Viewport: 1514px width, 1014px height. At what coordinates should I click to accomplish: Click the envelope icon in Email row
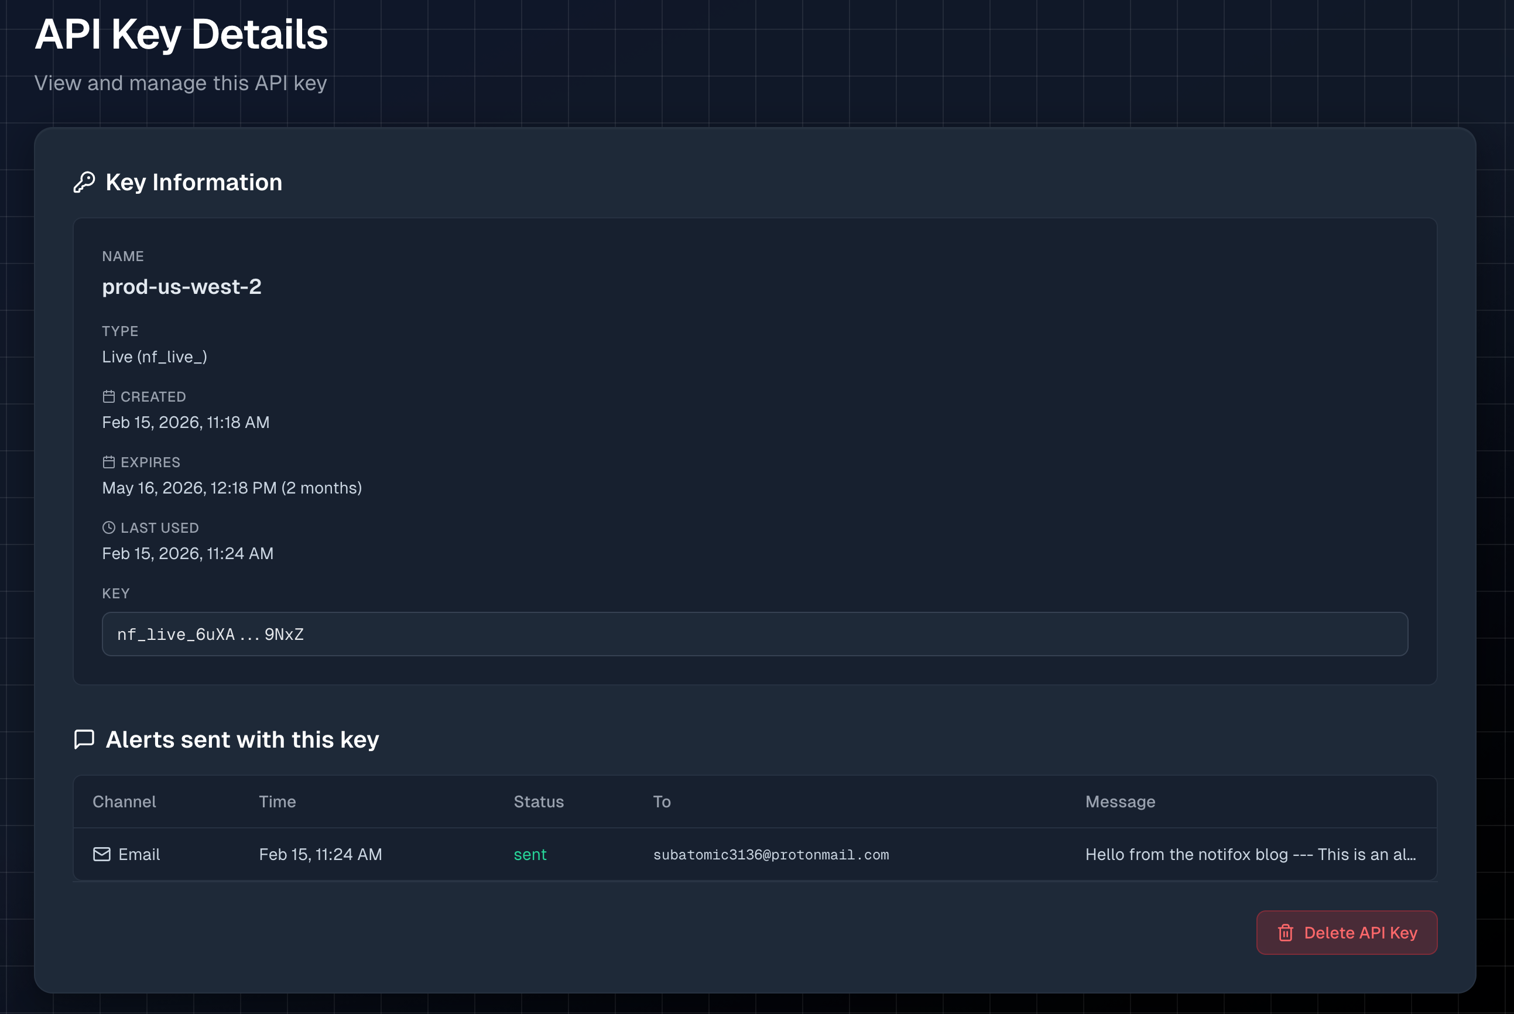101,854
